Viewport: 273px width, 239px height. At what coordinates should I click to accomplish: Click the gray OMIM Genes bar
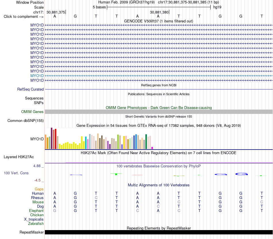[159, 112]
